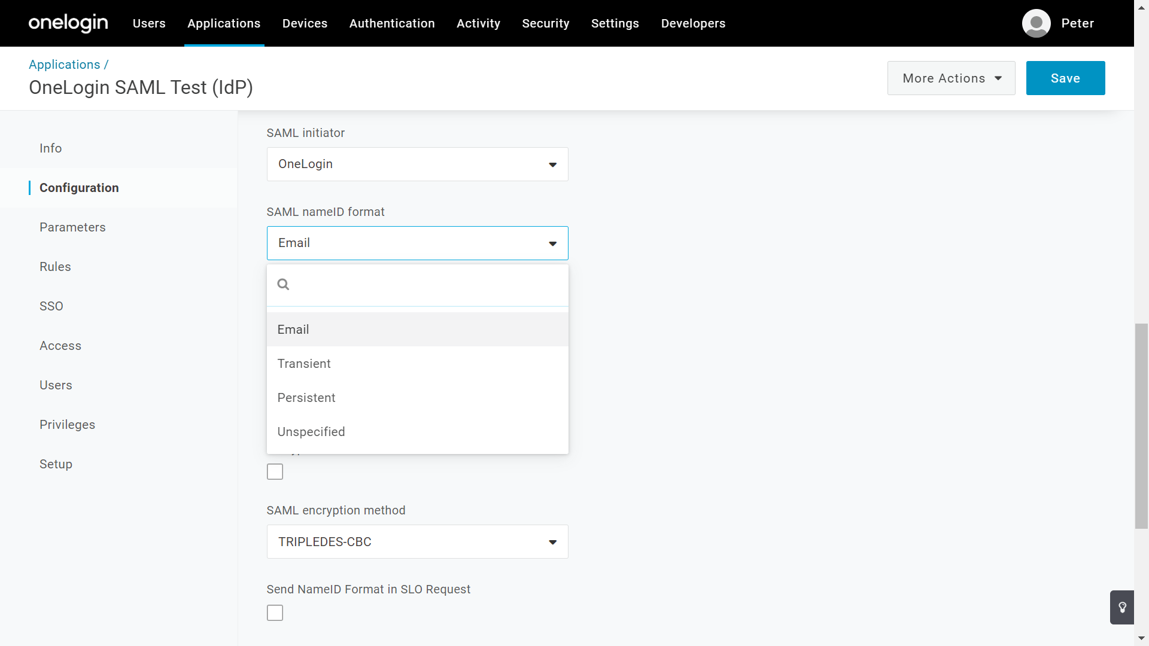Follow the Applications breadcrumb link

65,65
